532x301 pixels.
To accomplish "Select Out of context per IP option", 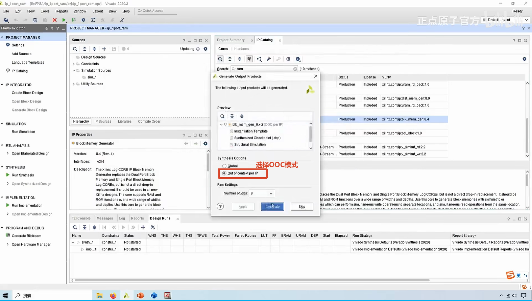I will click(224, 173).
